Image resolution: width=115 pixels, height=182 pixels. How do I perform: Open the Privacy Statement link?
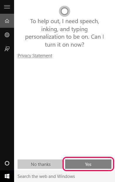click(35, 56)
